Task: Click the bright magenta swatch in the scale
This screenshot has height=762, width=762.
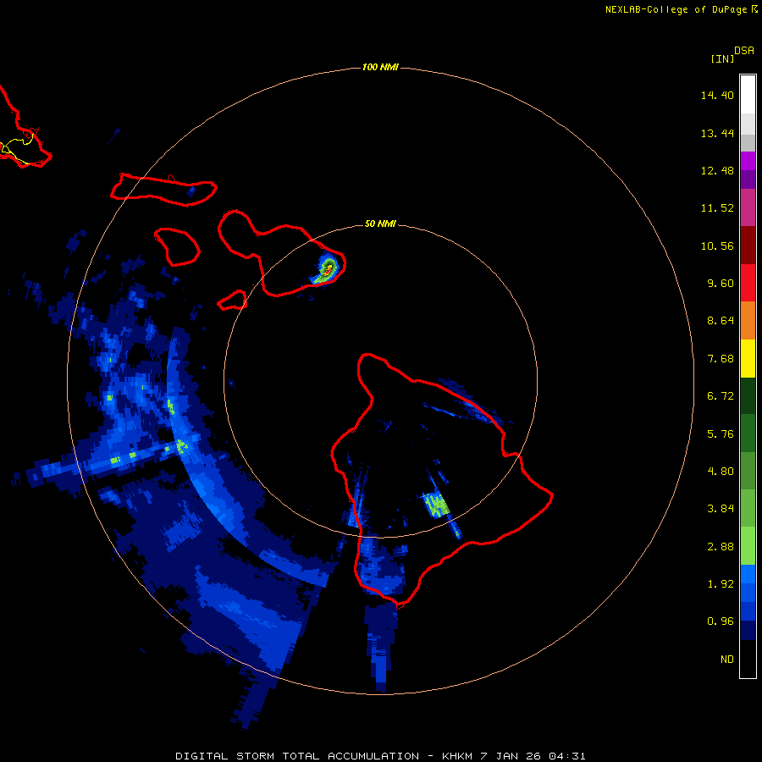Action: pyautogui.click(x=748, y=161)
